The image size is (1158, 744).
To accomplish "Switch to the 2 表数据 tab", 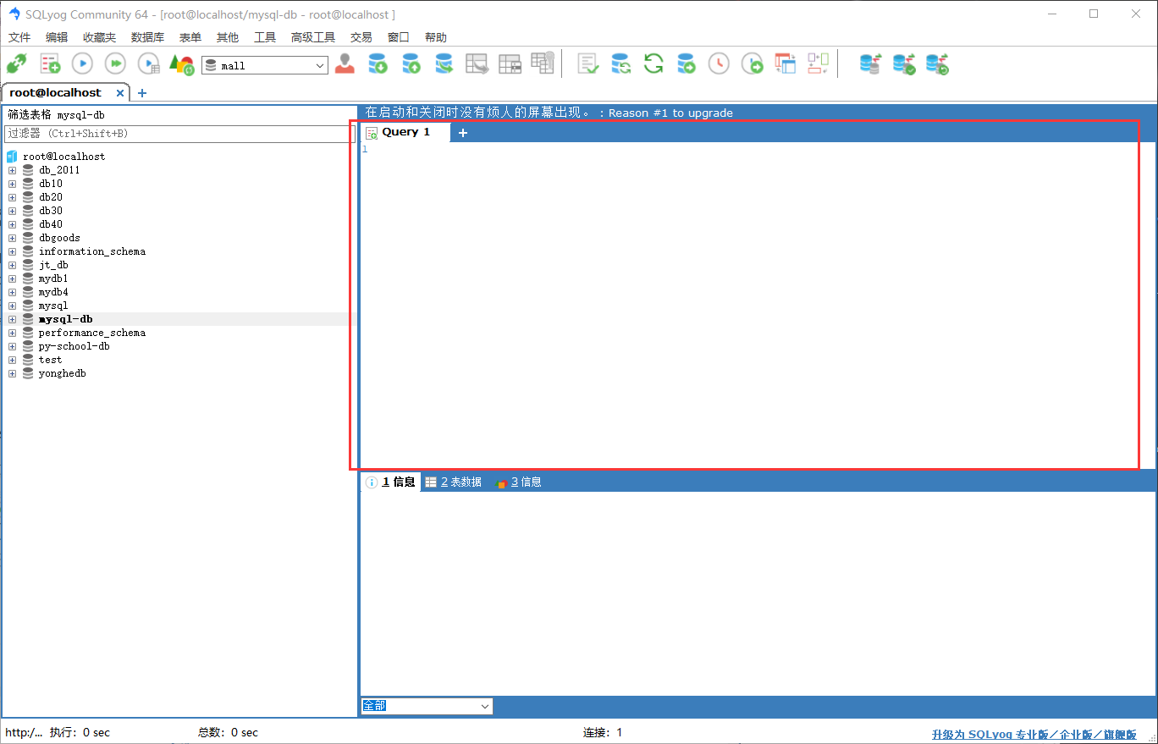I will tap(453, 482).
